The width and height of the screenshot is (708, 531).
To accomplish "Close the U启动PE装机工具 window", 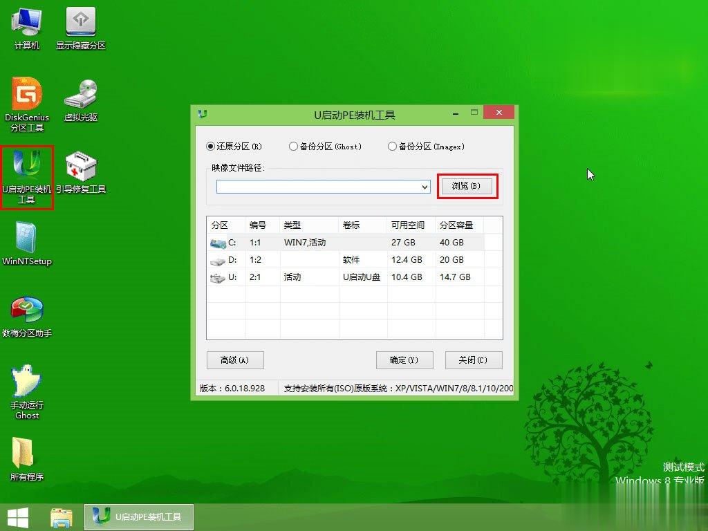I will 499,113.
